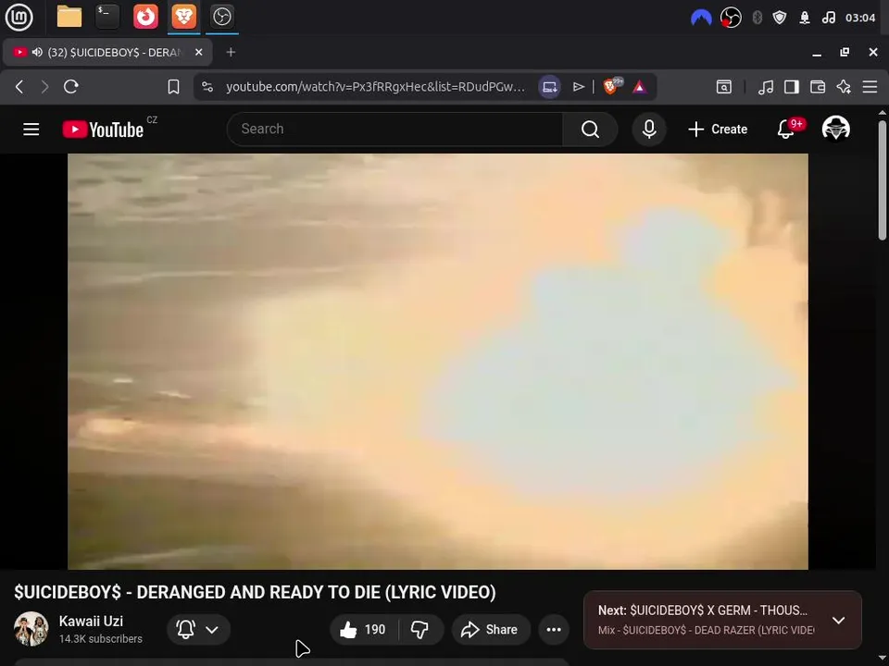The width and height of the screenshot is (889, 666).
Task: Open the Kawaii Uzi channel name link
Action: point(91,621)
